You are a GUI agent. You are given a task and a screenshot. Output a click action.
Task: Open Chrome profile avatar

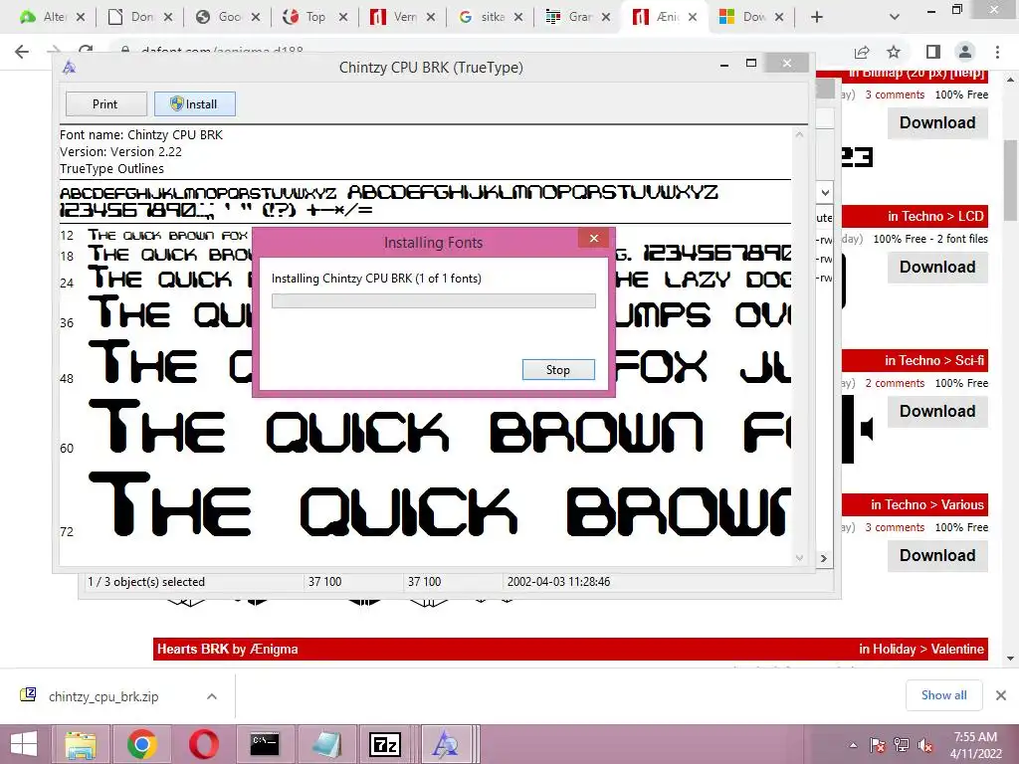tap(965, 52)
